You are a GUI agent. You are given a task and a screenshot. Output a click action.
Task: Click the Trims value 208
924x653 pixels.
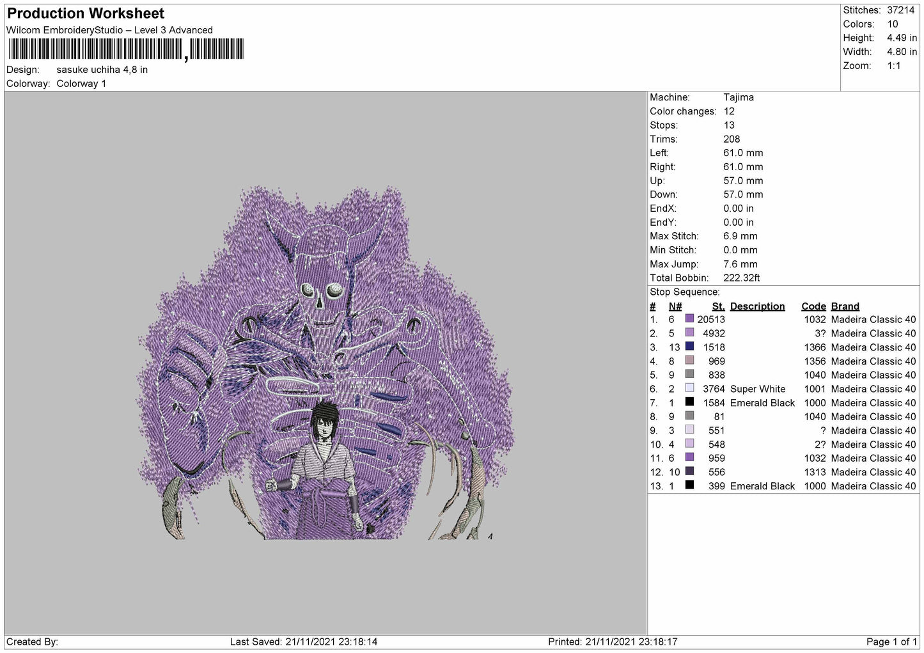click(732, 139)
